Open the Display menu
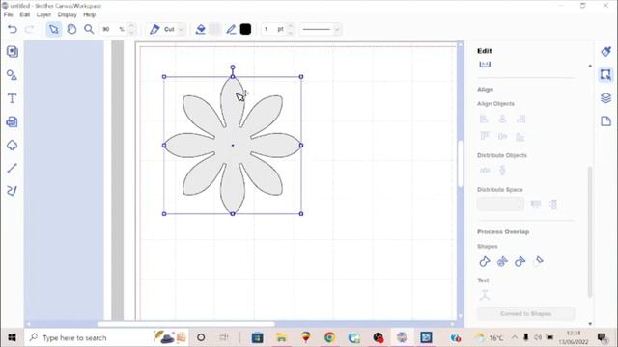The image size is (618, 347). click(x=67, y=14)
